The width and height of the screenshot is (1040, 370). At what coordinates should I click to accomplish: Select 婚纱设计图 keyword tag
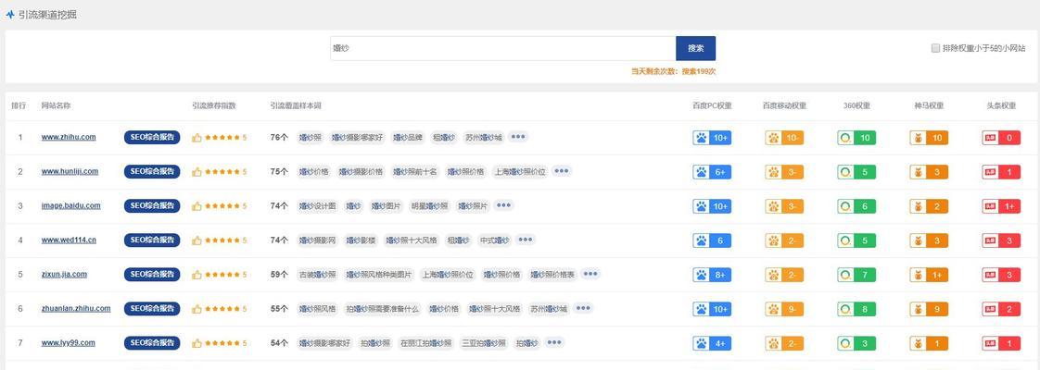(x=317, y=206)
